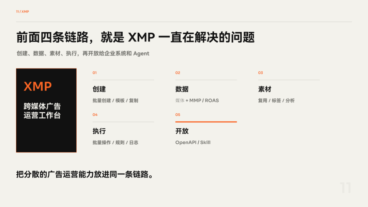
Task: Click the '执行' heading
Action: tap(99, 131)
